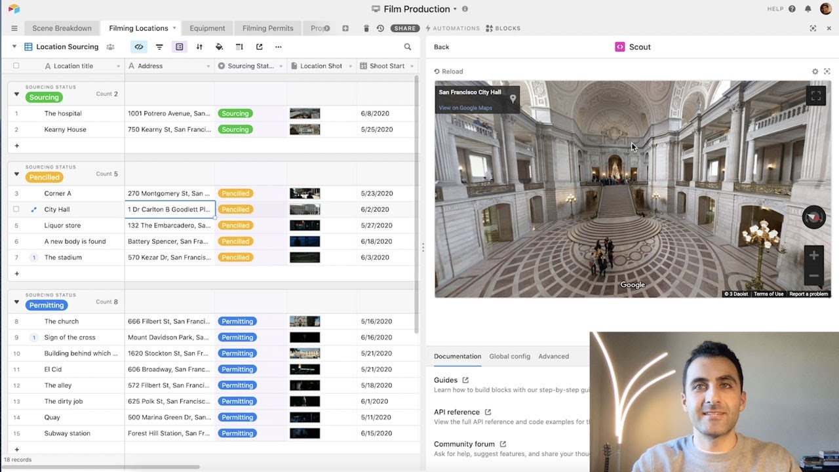Click the Reload button
This screenshot has width=839, height=472.
coord(448,71)
